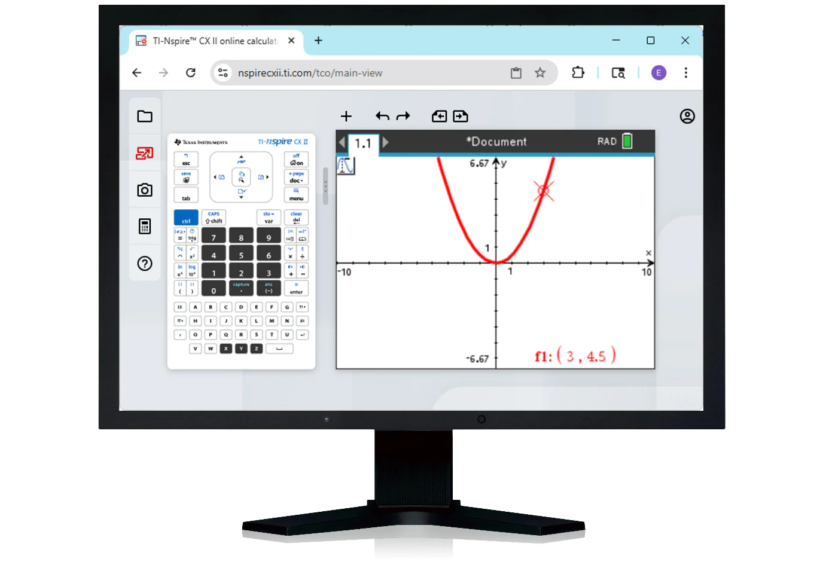Tap the left parenthesis key
Screen dimensions: 823x565
180,288
